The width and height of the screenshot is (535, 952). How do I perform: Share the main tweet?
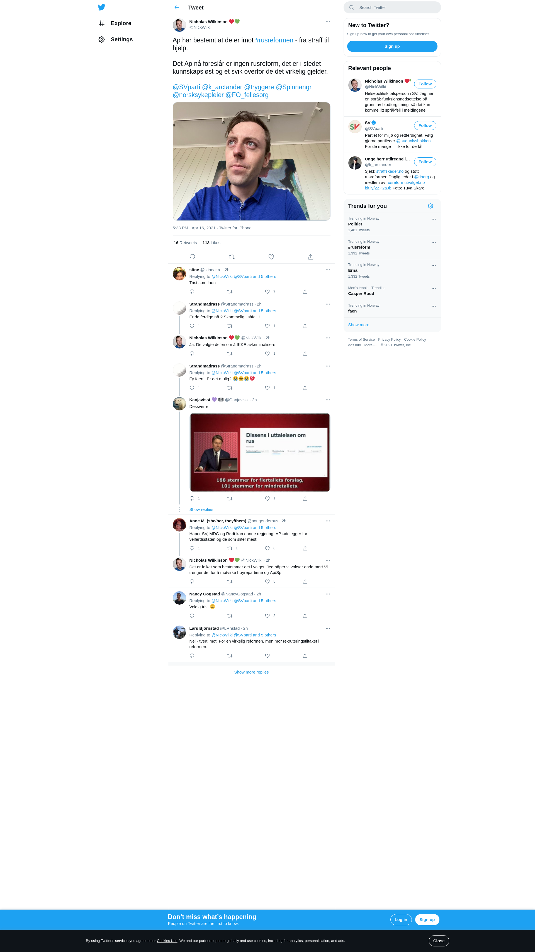311,257
